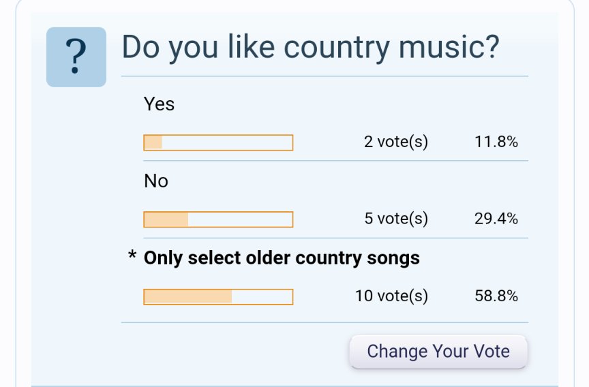Click the 5 vote(s) count
This screenshot has height=387, width=589.
point(396,219)
